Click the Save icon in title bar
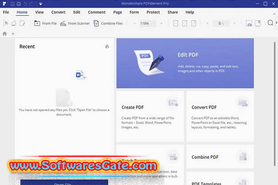278x185 pixels. (x=12, y=4)
